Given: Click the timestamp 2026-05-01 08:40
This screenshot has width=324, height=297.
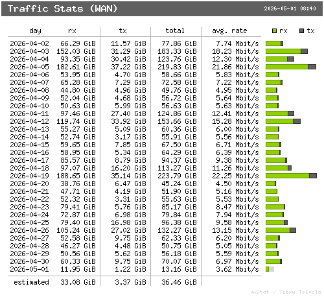Looking at the screenshot, I should pyautogui.click(x=290, y=8).
